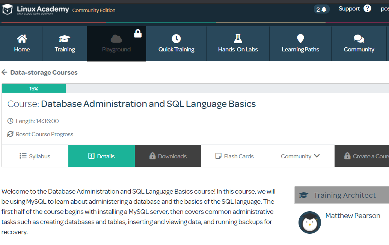Click the Flash Cards note icon
Image resolution: width=389 pixels, height=245 pixels.
click(x=218, y=156)
